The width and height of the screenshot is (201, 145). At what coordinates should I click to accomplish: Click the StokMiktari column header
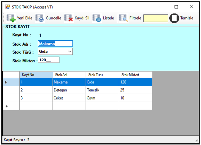pyautogui.click(x=135, y=75)
